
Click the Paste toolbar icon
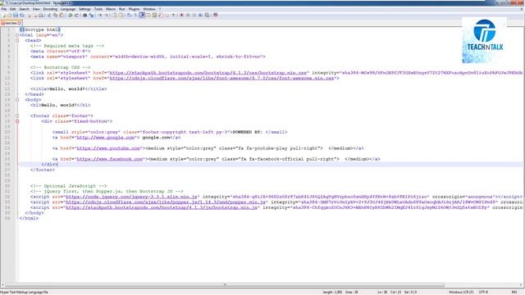coord(62,15)
